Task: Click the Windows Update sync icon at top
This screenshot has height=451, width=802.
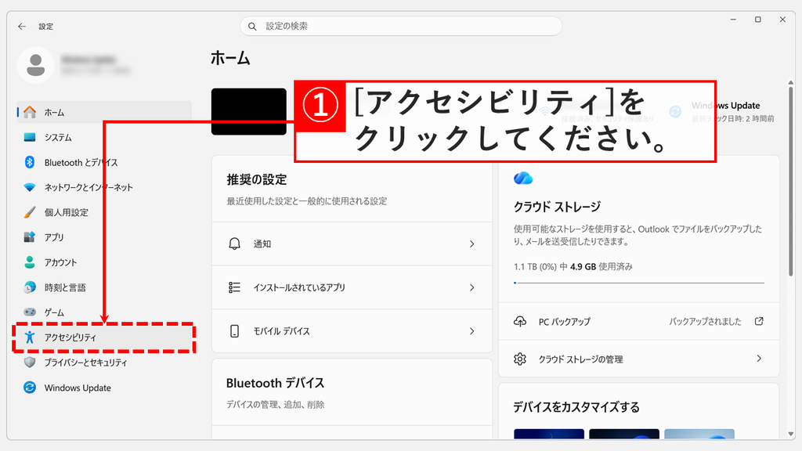Action: (x=675, y=111)
